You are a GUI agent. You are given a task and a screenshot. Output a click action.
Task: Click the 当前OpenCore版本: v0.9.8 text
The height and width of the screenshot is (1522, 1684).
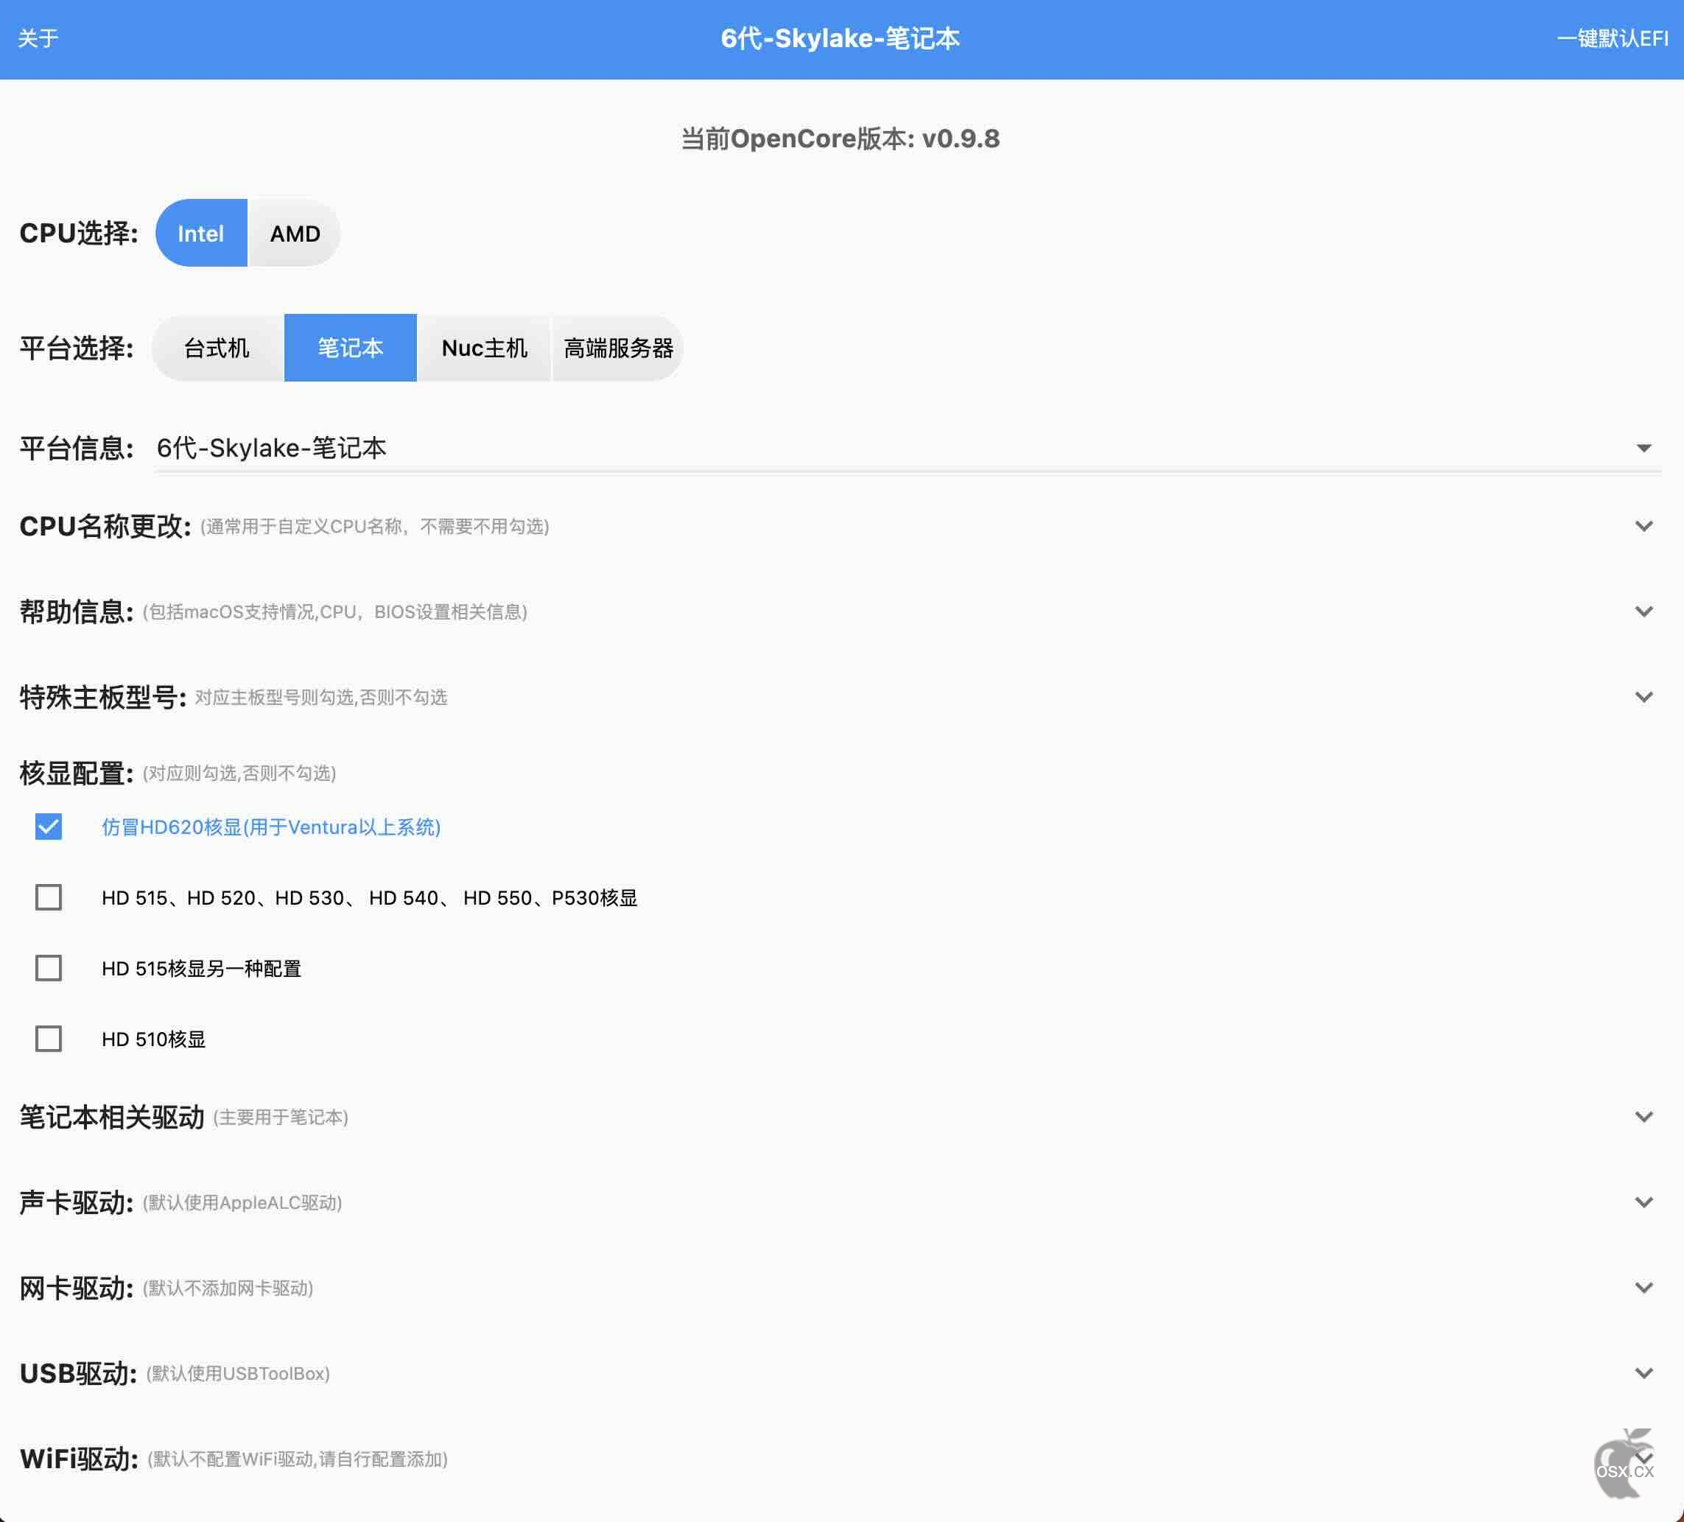pos(841,138)
